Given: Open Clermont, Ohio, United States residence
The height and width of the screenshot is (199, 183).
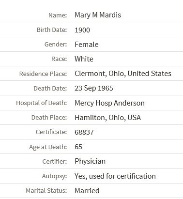Looking at the screenshot, I should pos(123,74).
